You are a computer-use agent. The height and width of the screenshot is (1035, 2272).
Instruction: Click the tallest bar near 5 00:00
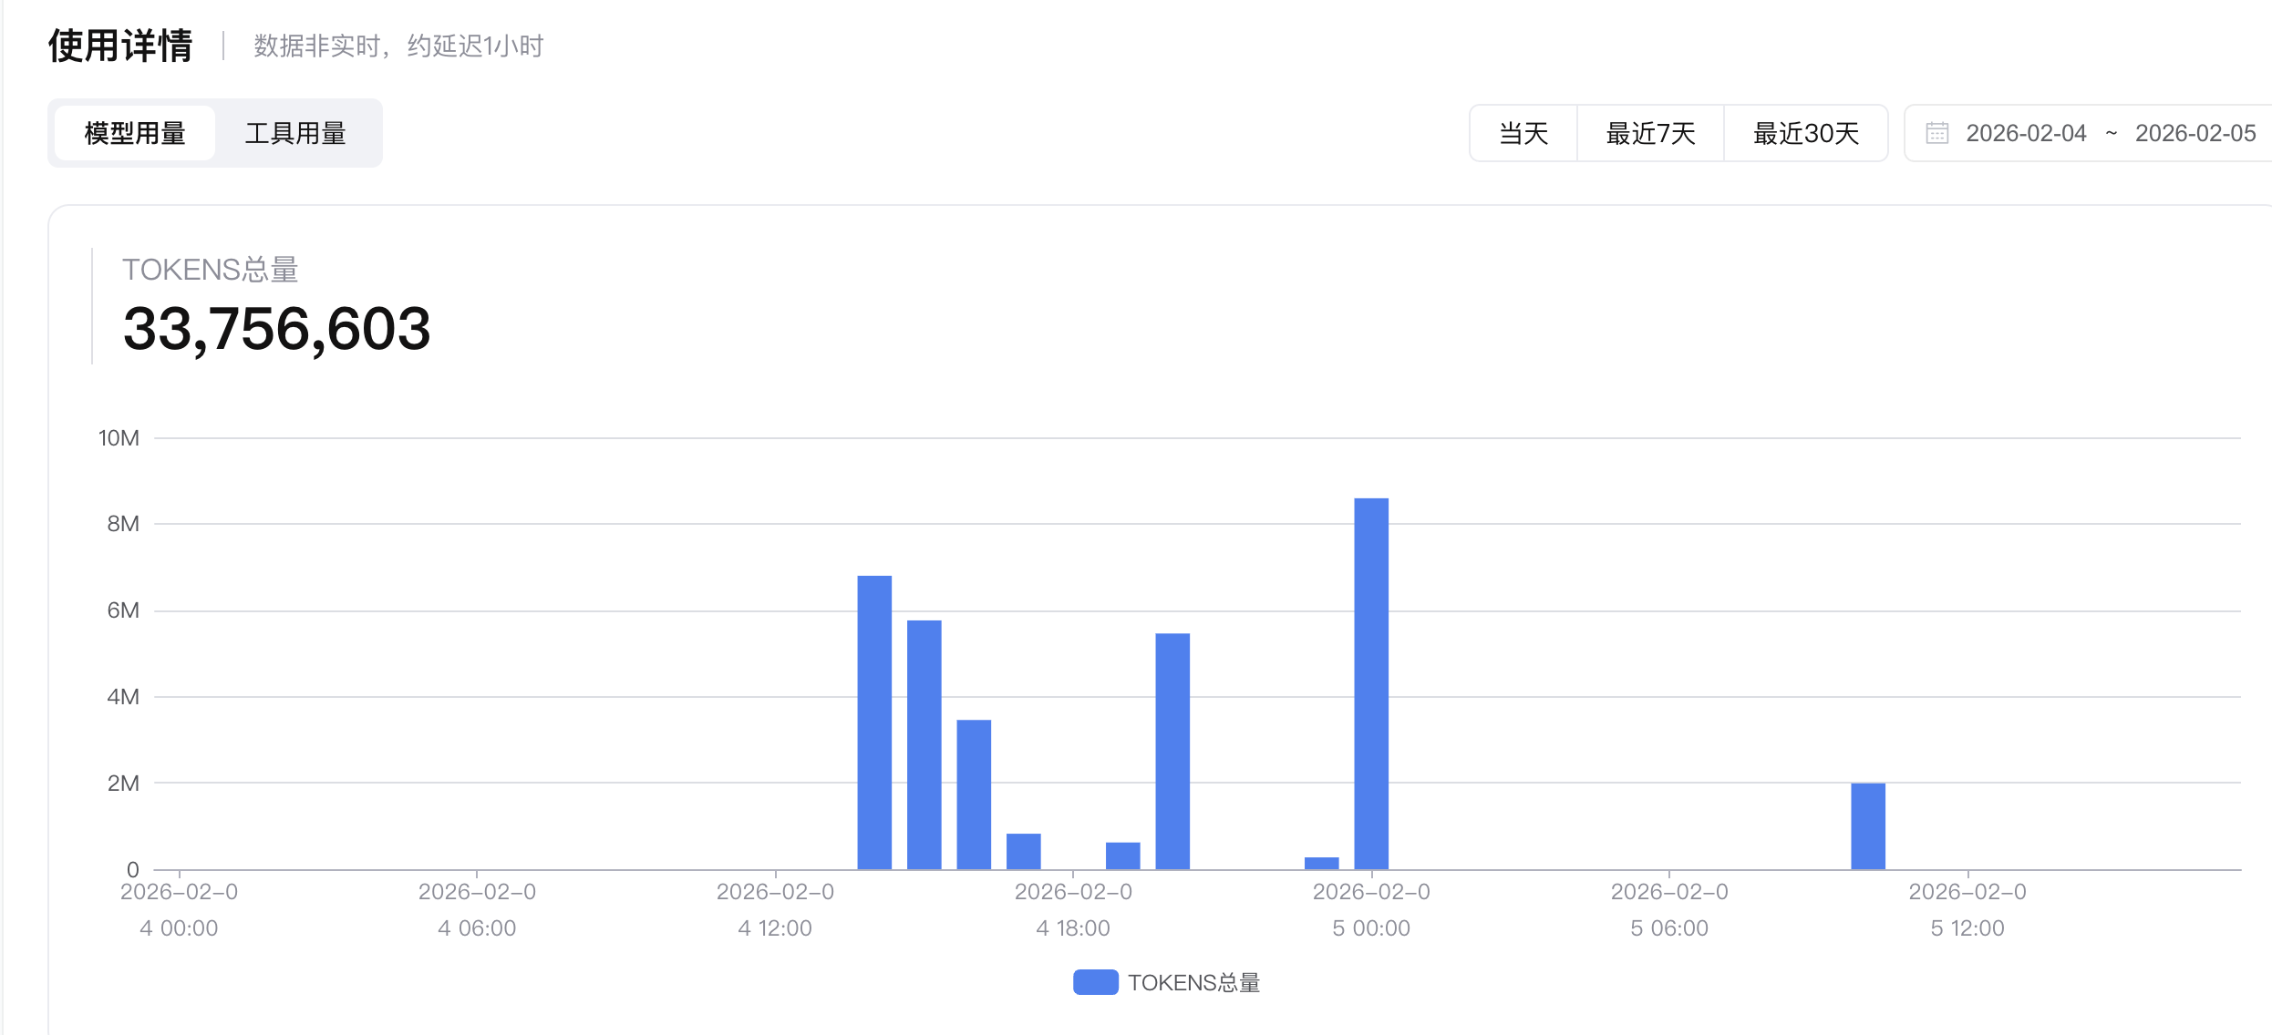point(1371,683)
